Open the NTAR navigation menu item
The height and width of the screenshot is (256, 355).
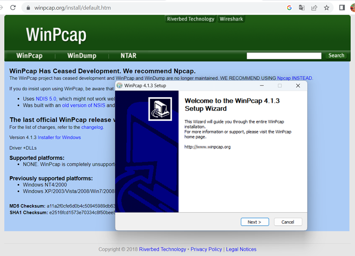click(x=128, y=56)
